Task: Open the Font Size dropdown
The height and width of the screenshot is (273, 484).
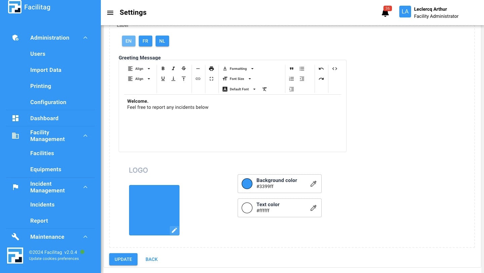Action: pyautogui.click(x=237, y=79)
